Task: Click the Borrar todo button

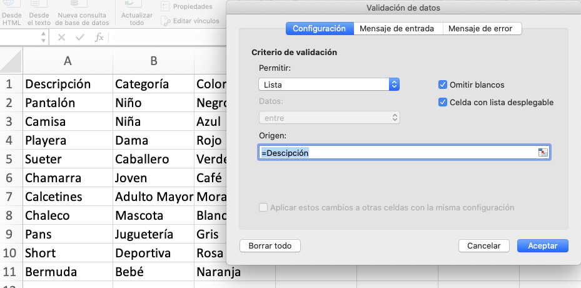Action: (x=270, y=245)
